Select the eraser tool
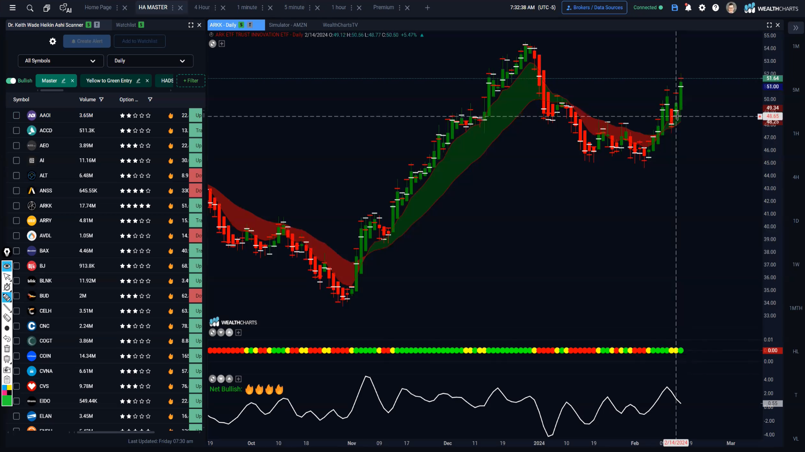This screenshot has width=805, height=452. (7, 318)
